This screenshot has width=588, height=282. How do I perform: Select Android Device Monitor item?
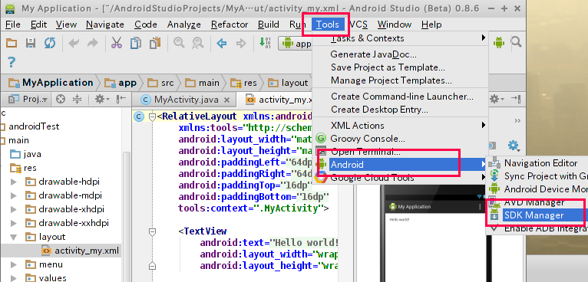[537, 189]
